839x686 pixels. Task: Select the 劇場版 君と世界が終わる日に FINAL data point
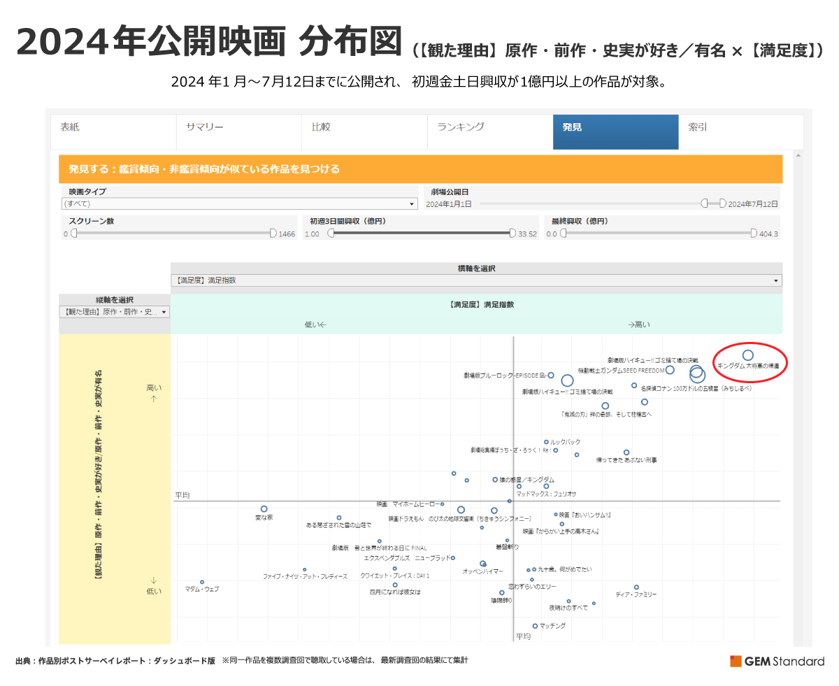380,541
